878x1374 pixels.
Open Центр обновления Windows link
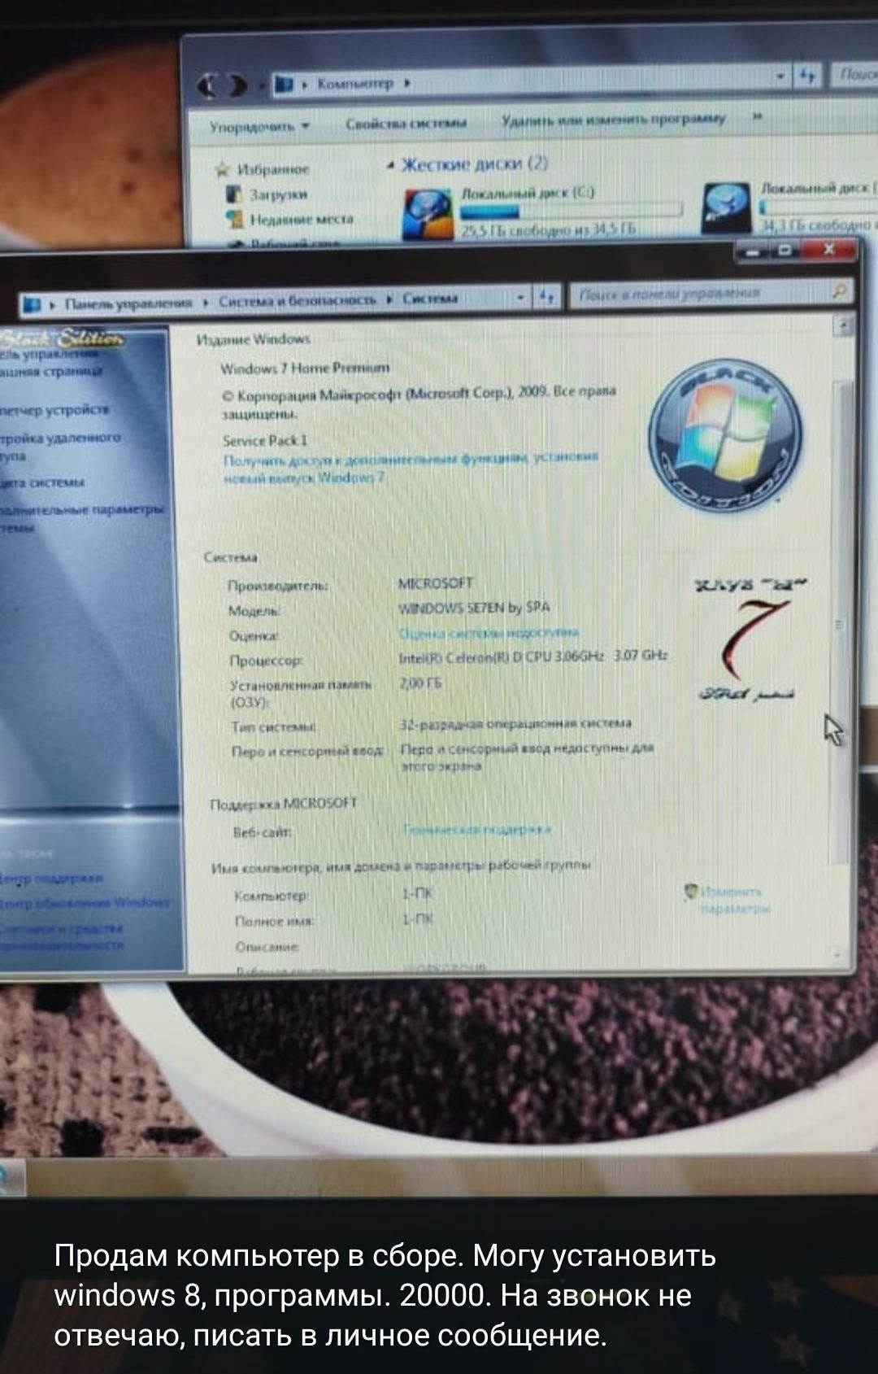click(85, 902)
